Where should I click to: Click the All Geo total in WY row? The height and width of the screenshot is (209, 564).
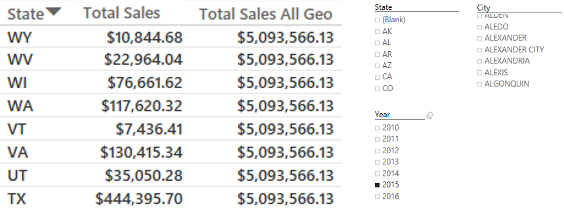pyautogui.click(x=286, y=38)
